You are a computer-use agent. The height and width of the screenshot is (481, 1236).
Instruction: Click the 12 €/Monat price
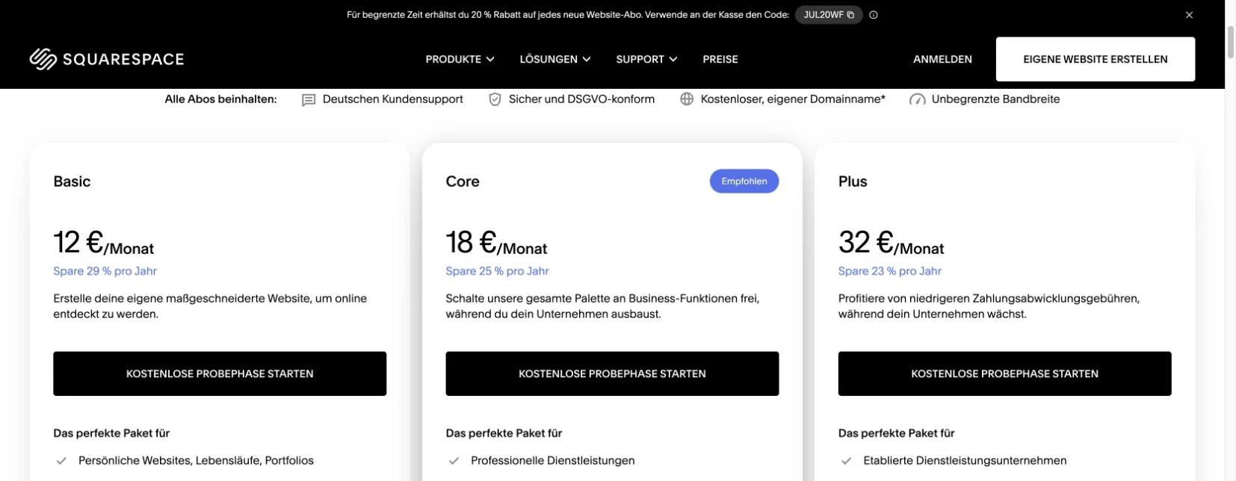tap(104, 243)
